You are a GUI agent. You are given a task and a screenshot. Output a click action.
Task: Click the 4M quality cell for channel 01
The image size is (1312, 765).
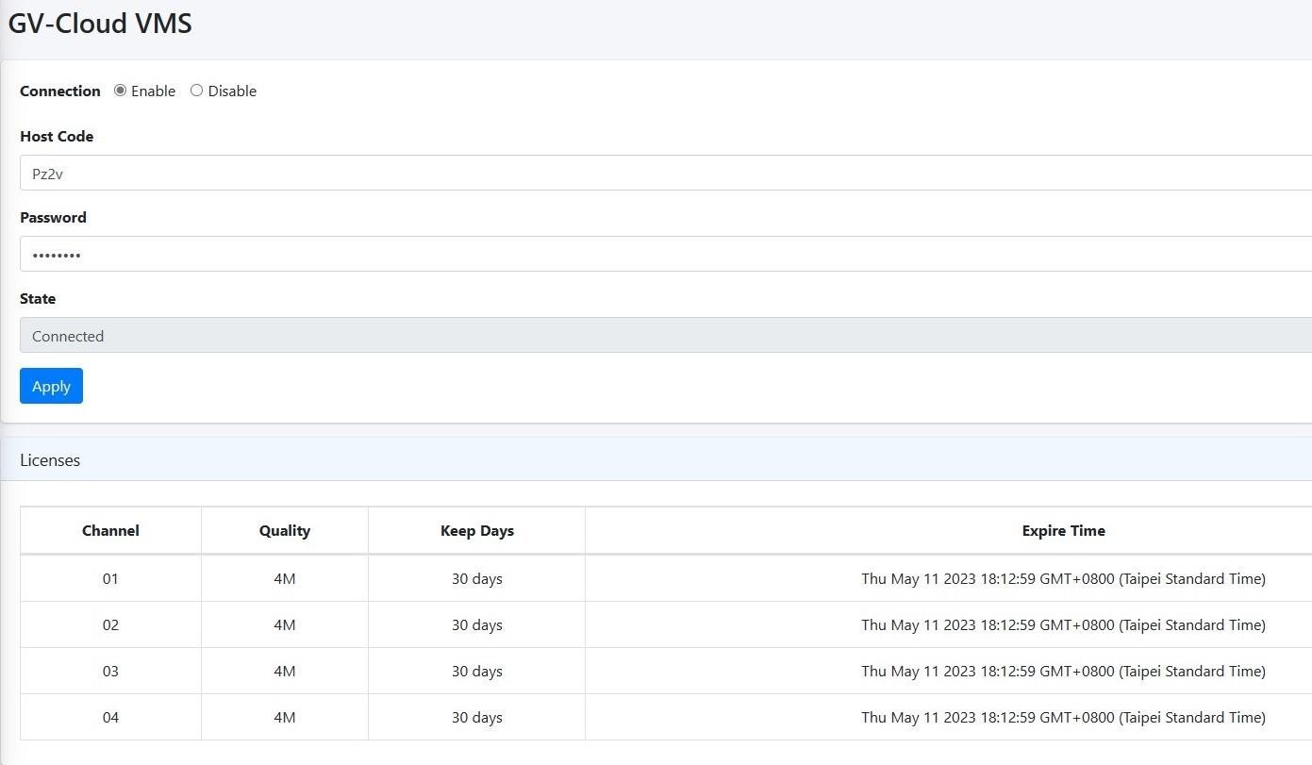285,579
